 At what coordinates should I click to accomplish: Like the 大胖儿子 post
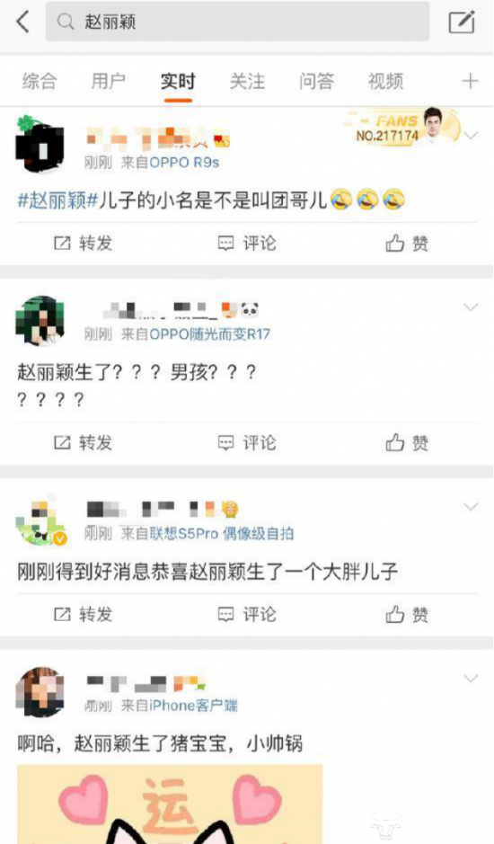(x=407, y=614)
